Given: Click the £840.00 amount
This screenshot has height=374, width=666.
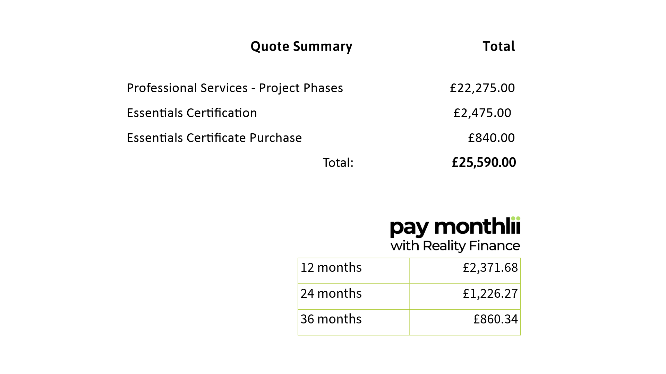Looking at the screenshot, I should tap(491, 138).
